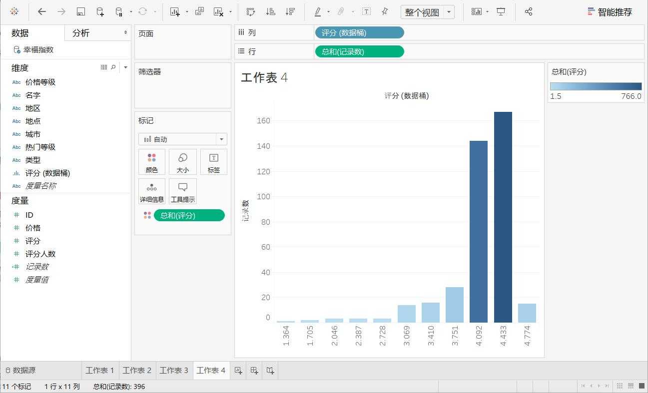
Task: Save the workbook with the disk icon
Action: pos(81,11)
